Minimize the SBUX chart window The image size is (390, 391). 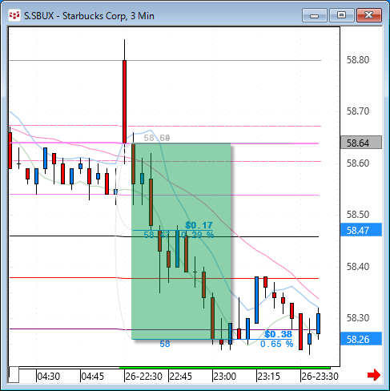coord(315,15)
